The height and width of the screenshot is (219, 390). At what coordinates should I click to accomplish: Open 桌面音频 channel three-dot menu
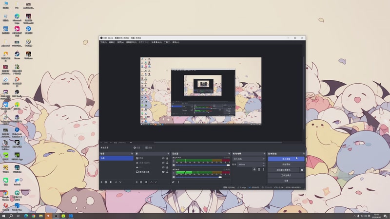click(x=174, y=173)
